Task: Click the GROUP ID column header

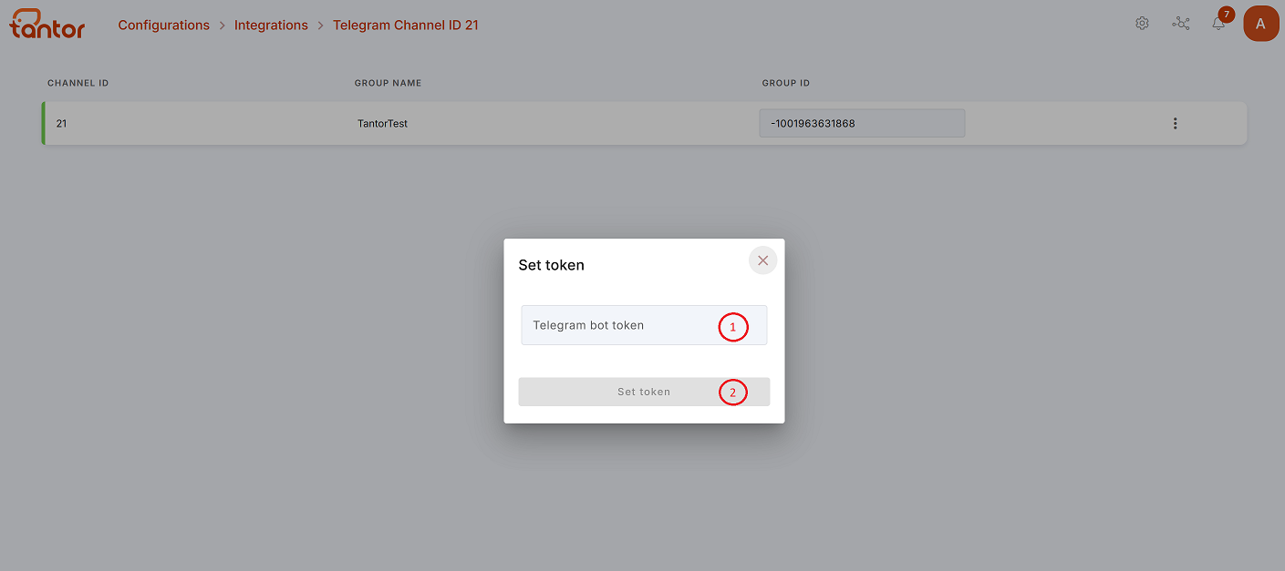Action: tap(786, 83)
